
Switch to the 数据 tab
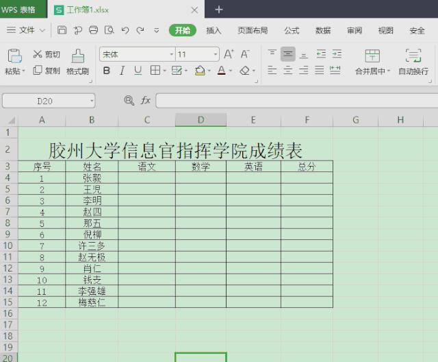(x=323, y=30)
